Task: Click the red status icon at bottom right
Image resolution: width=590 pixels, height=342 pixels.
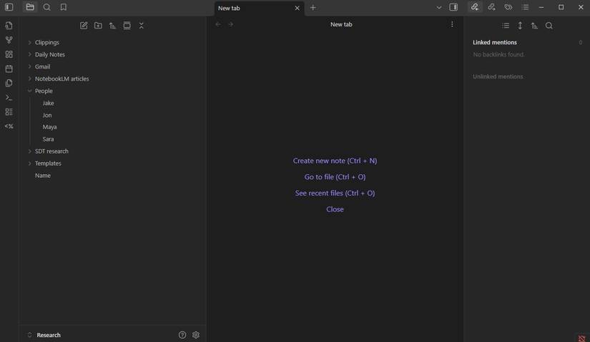Action: 581,338
